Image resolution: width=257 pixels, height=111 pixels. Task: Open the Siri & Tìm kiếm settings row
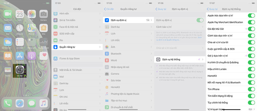(77, 20)
